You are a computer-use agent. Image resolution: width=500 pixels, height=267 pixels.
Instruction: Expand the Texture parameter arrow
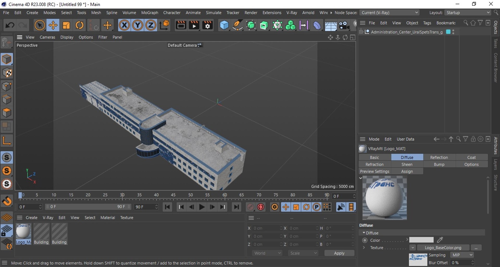tap(364, 248)
